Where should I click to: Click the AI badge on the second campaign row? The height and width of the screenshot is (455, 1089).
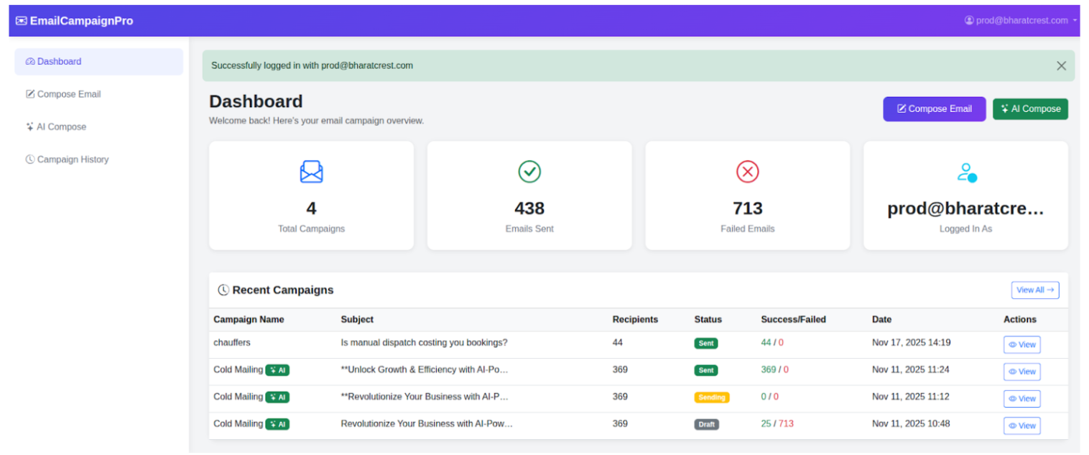pyautogui.click(x=277, y=370)
